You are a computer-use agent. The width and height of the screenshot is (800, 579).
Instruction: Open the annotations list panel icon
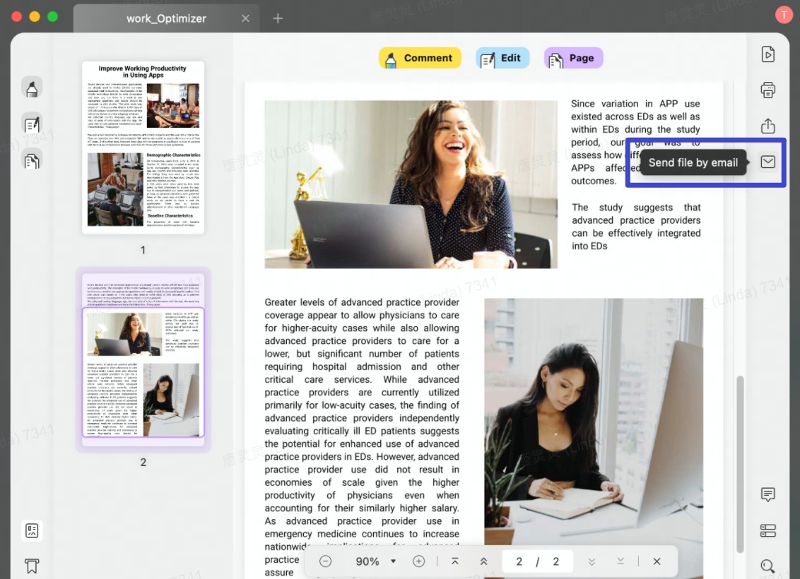pyautogui.click(x=767, y=494)
